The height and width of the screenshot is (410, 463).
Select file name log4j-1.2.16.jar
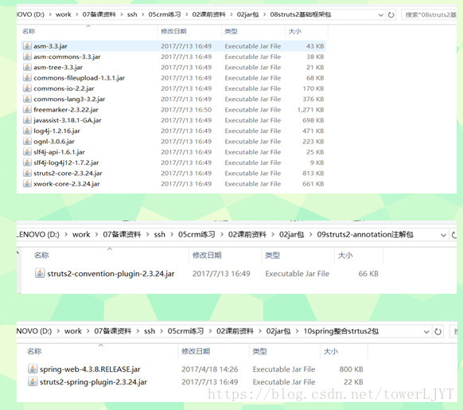(x=56, y=131)
